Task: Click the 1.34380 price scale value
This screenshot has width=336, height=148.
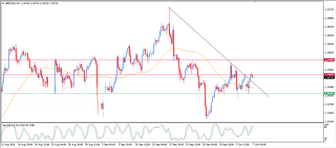Action: click(329, 87)
